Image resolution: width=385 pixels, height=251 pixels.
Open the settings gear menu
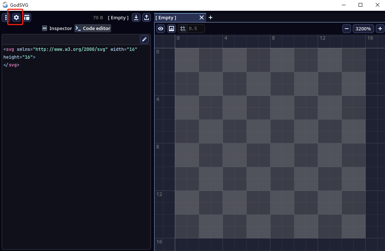pos(16,17)
